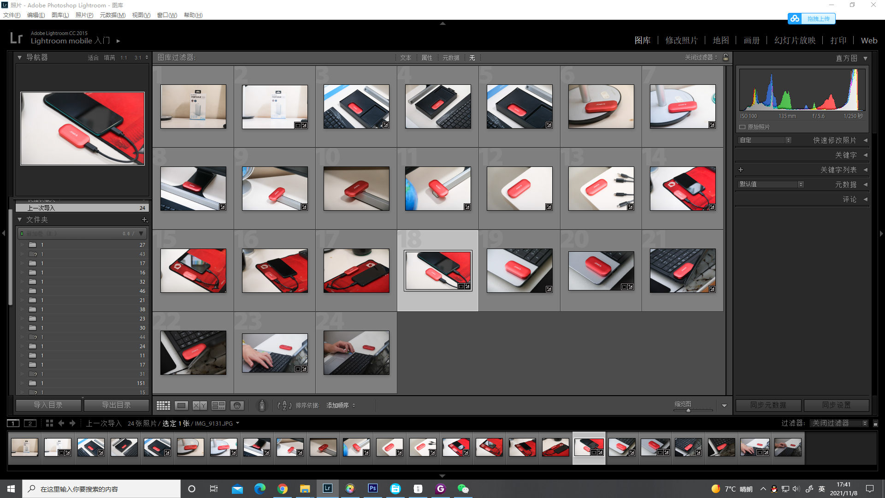Open 添加顺序 sort order dropdown
Screen dimensions: 885x498
pos(341,405)
